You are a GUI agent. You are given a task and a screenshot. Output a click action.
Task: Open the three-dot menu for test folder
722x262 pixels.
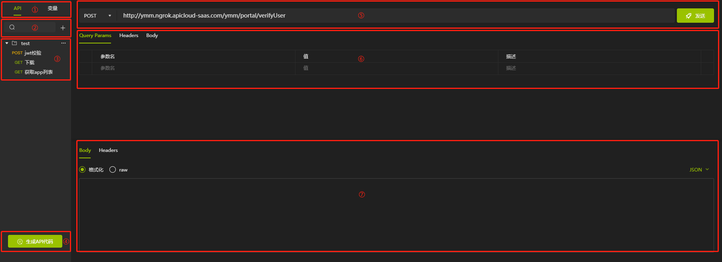(x=63, y=43)
